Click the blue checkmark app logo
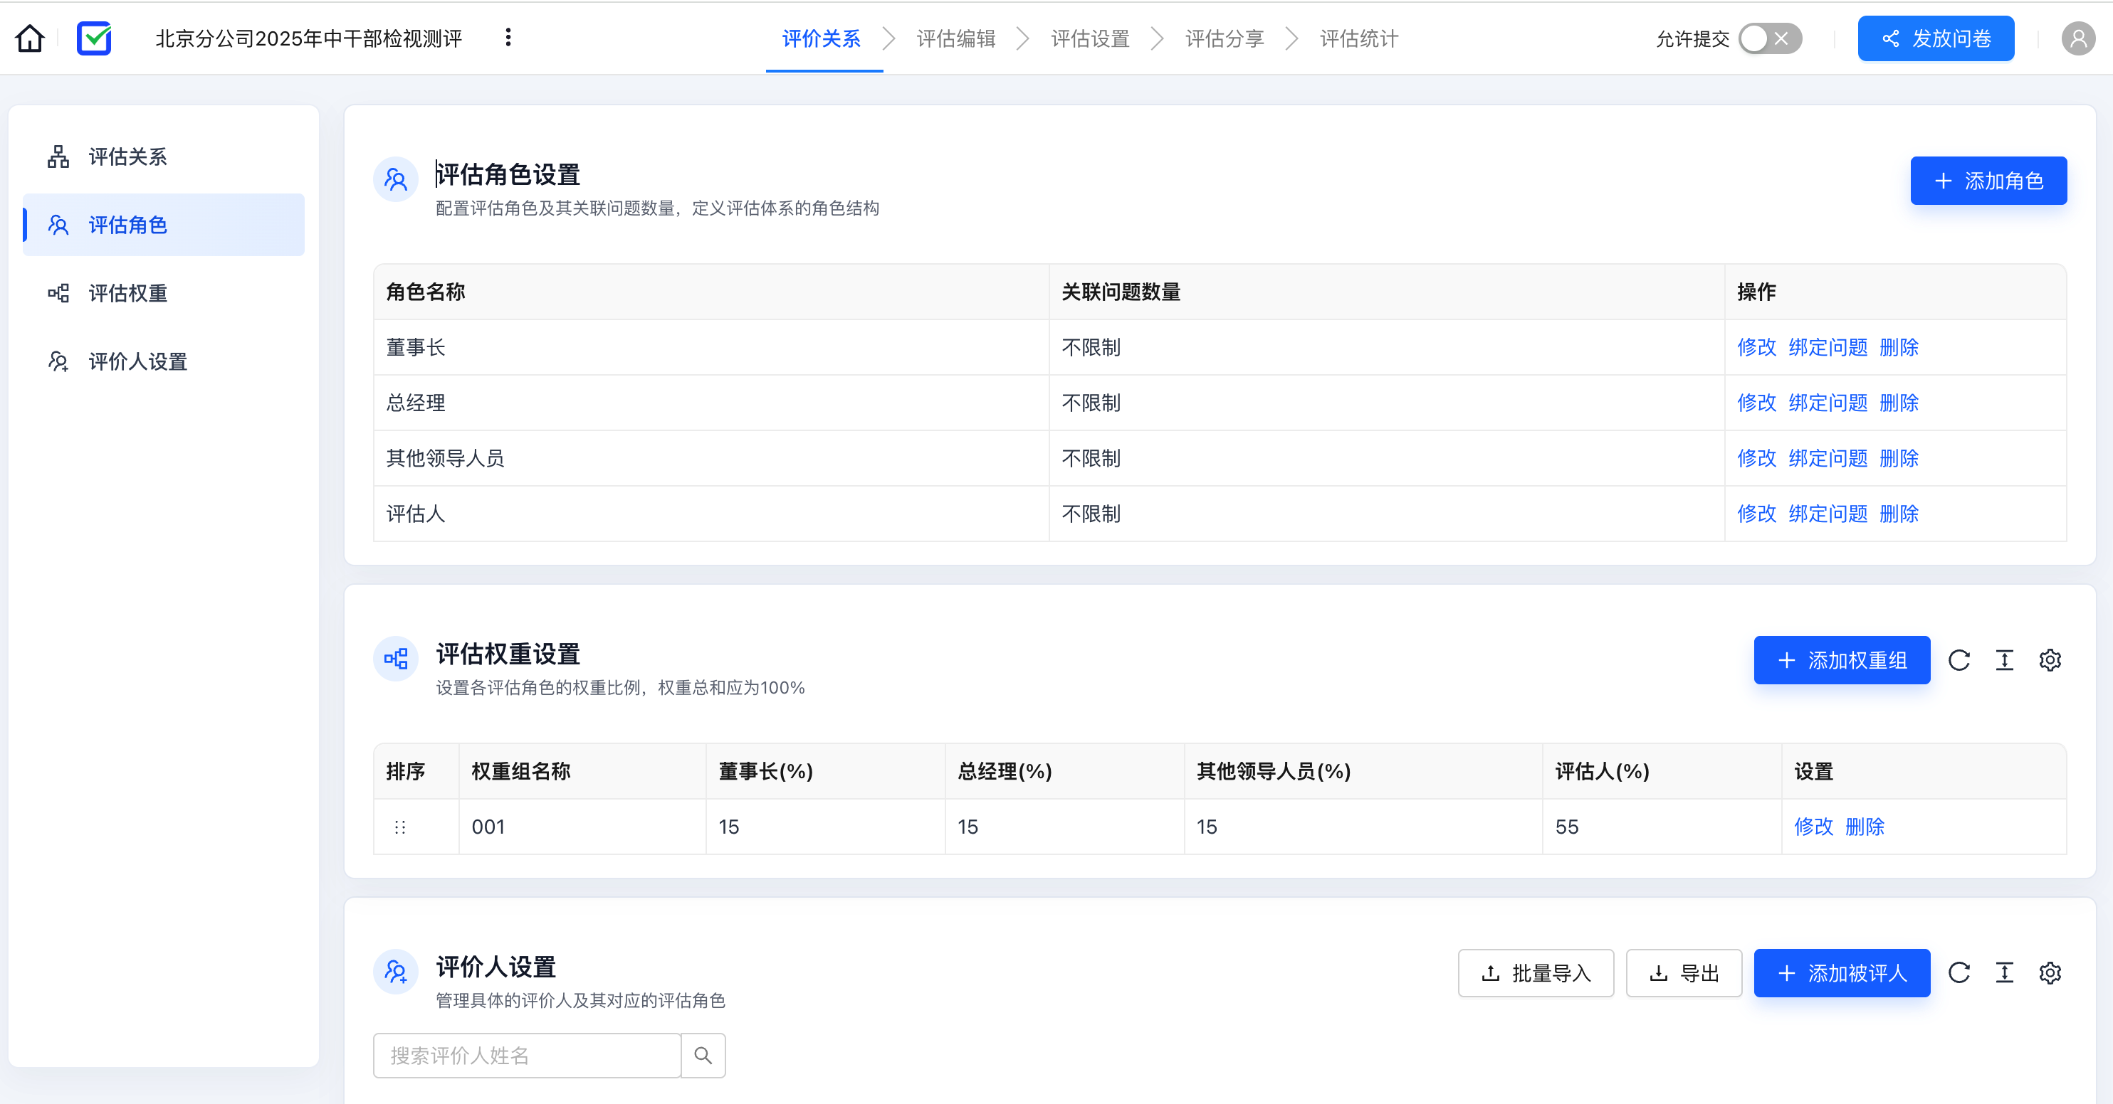This screenshot has width=2113, height=1104. point(94,38)
